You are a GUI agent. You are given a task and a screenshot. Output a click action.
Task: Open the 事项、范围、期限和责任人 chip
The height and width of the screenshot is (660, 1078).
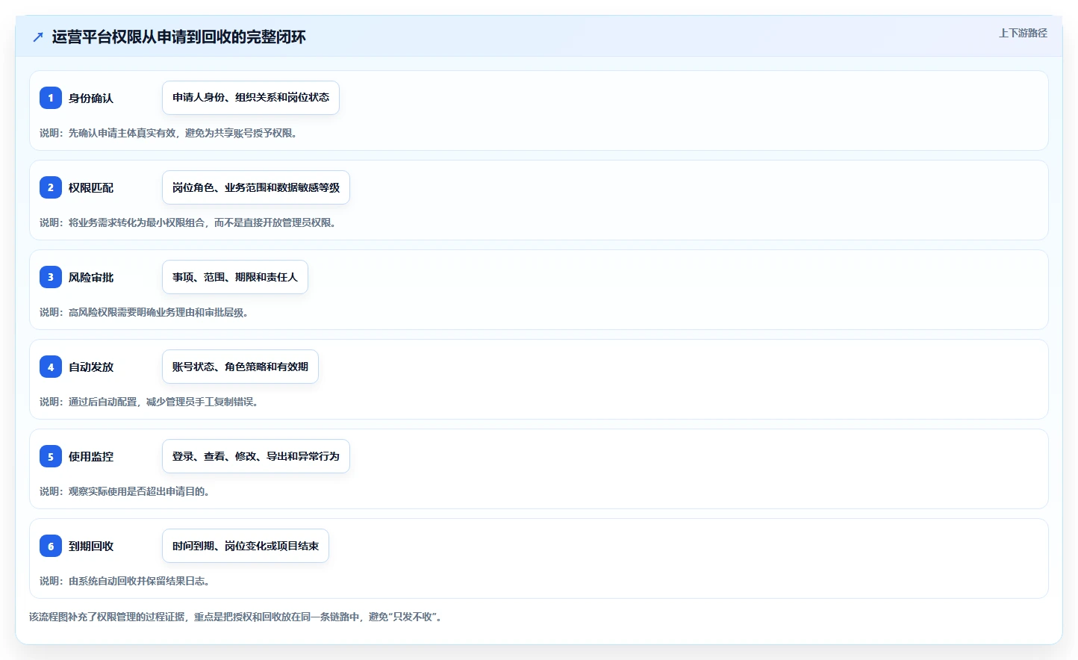[x=235, y=277]
